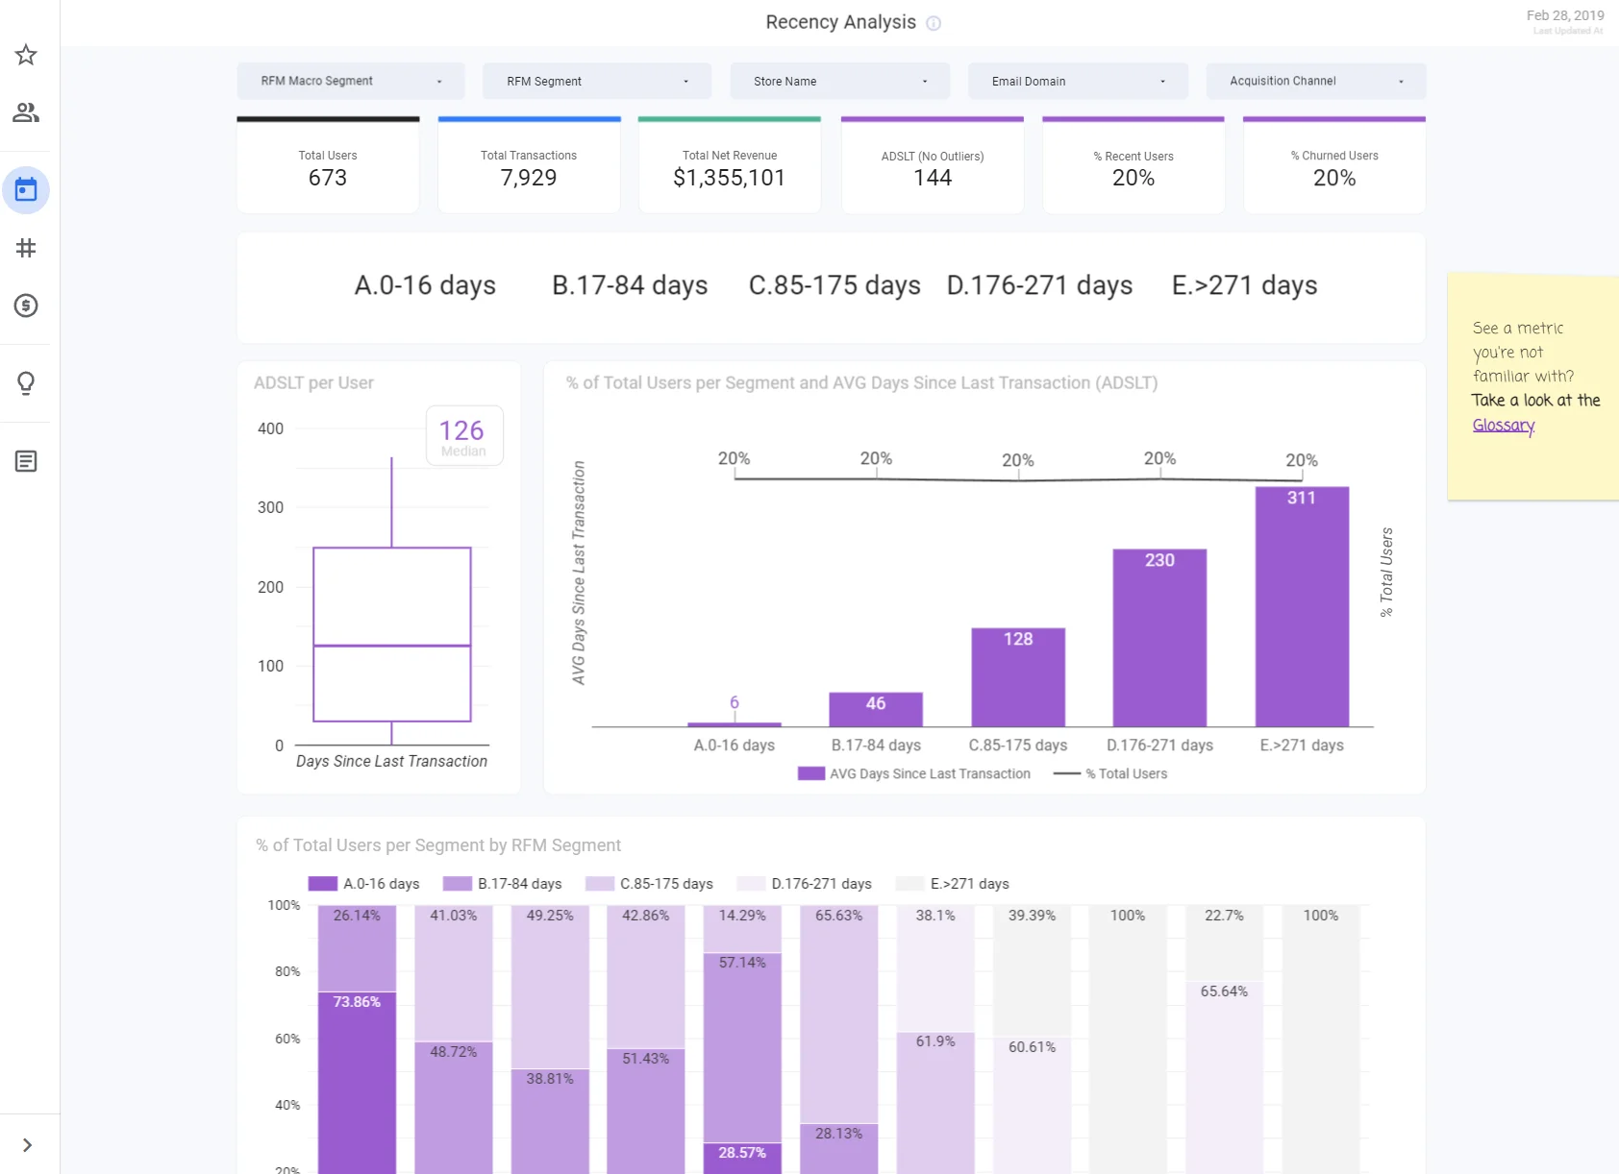1619x1174 pixels.
Task: Select the D.176-271 days segment header
Action: click(x=1039, y=285)
